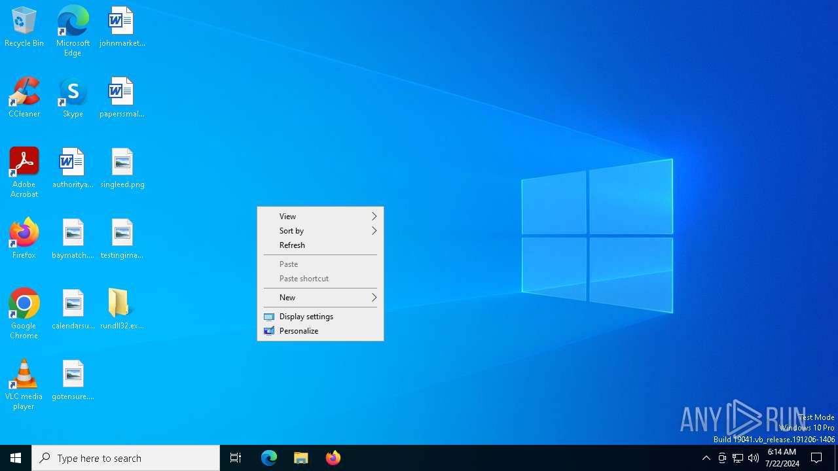Open Personalize from the context menu
This screenshot has width=838, height=471.
point(320,331)
